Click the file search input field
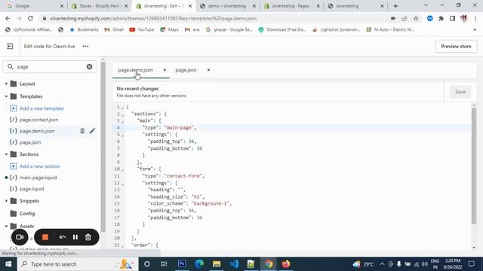 point(51,67)
